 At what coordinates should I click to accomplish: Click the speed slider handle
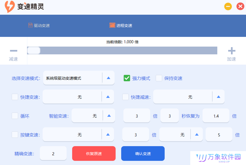pyautogui.click(x=34, y=50)
